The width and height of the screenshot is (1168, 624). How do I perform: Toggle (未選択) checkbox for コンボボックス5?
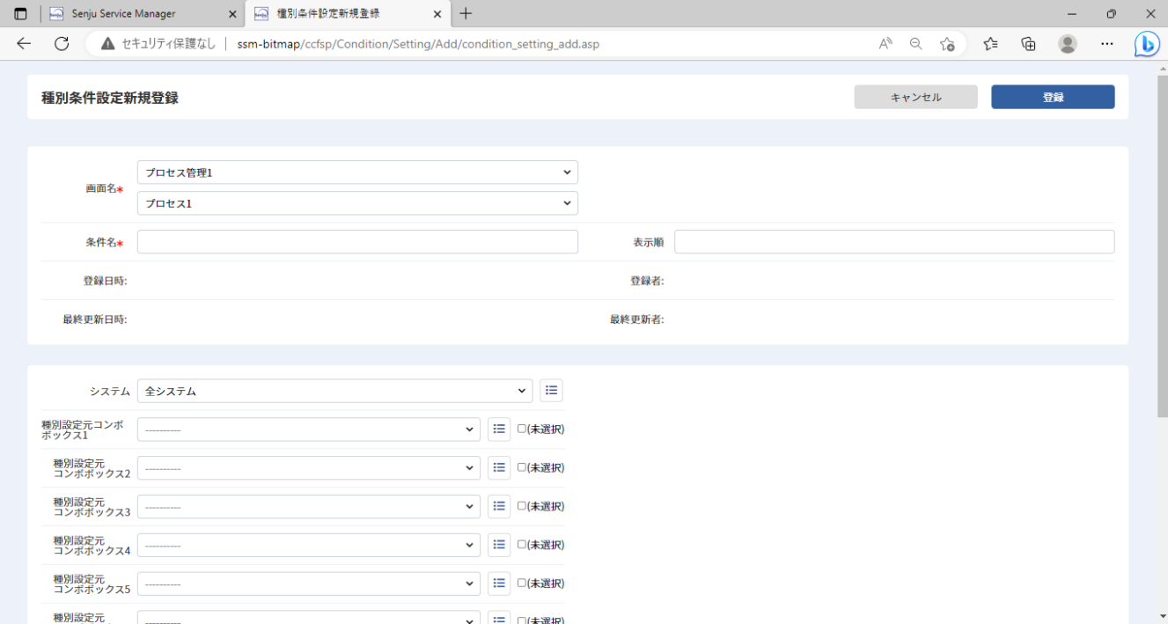click(x=522, y=583)
